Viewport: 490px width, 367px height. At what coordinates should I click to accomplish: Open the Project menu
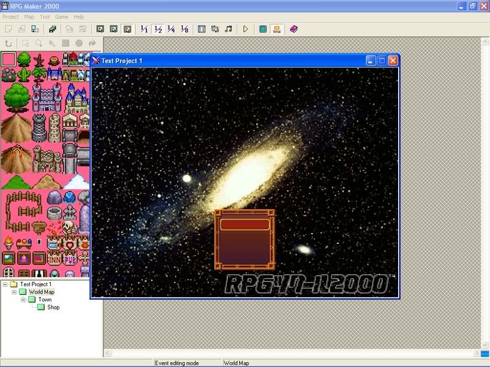pyautogui.click(x=10, y=17)
